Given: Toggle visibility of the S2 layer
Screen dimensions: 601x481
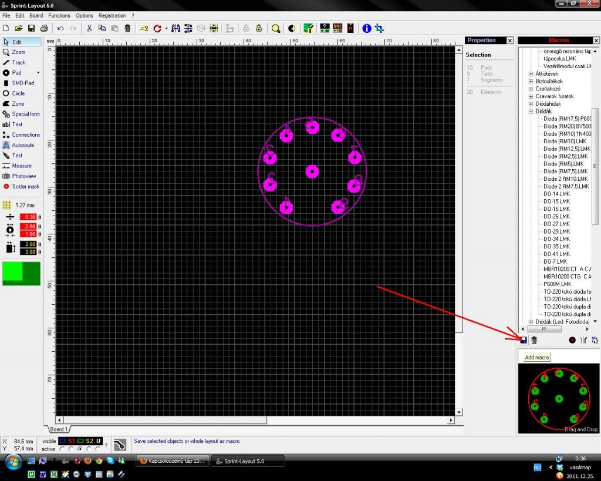Looking at the screenshot, I should pyautogui.click(x=89, y=441).
